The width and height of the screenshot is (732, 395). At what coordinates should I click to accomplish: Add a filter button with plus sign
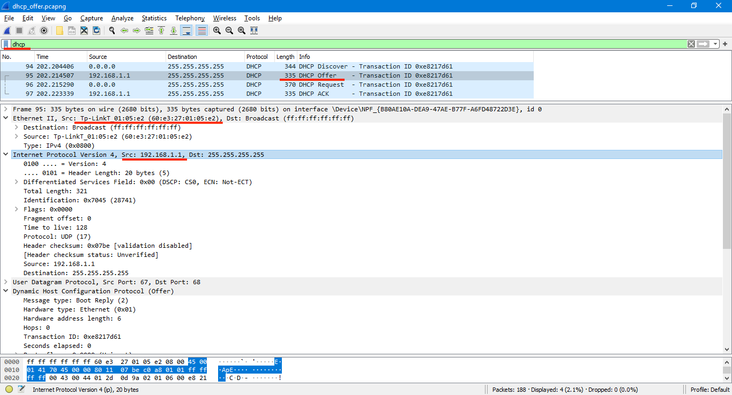coord(725,44)
